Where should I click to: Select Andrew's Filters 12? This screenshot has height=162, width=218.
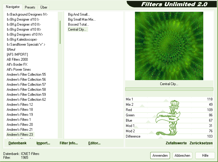(20, 105)
